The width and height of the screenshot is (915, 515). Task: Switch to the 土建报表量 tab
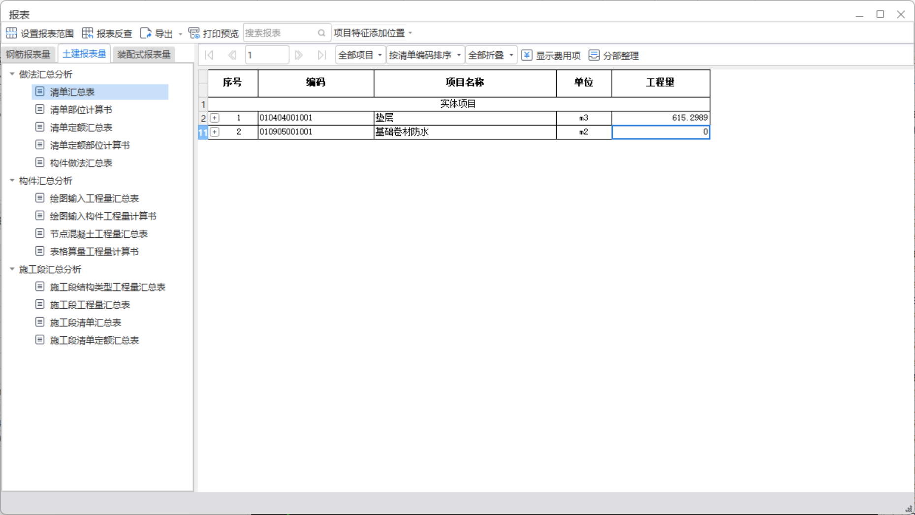[x=84, y=54]
